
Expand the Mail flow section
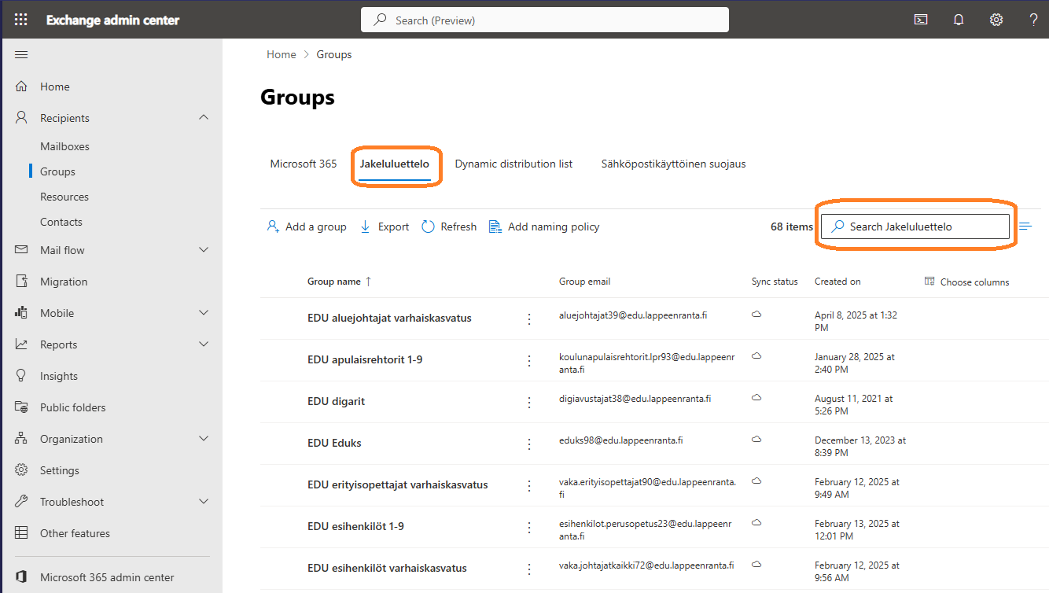[x=204, y=250]
